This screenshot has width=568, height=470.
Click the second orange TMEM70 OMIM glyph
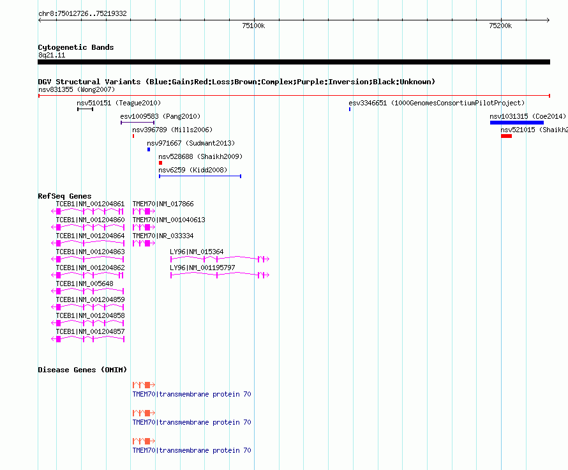point(144,413)
